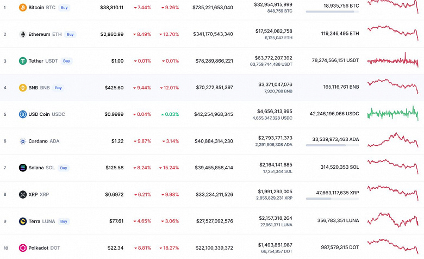Click the XRP logo icon

(x=23, y=194)
